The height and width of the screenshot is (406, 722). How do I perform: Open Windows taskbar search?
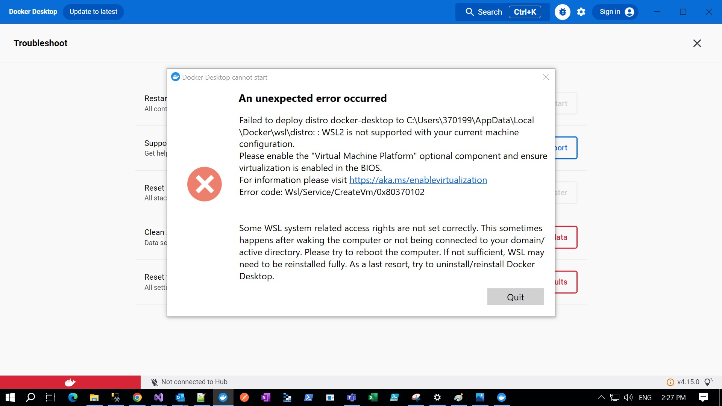[30, 397]
